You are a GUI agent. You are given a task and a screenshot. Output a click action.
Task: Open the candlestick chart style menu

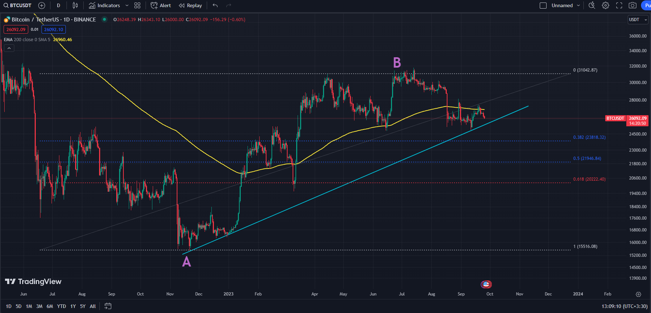click(75, 5)
